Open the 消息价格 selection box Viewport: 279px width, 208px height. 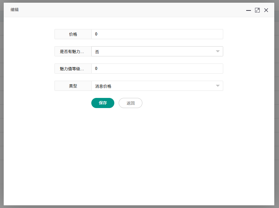coord(152,86)
